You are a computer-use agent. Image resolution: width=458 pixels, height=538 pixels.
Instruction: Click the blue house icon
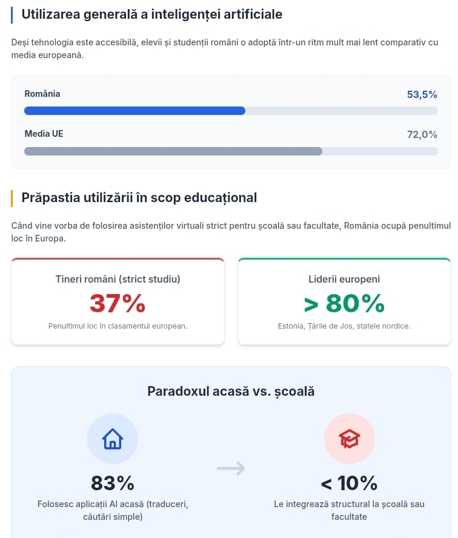tap(113, 439)
